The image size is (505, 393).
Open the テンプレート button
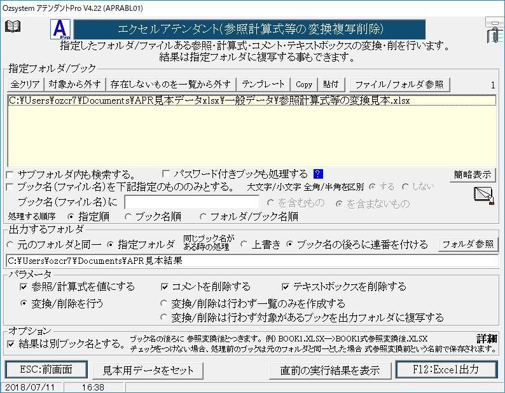263,85
